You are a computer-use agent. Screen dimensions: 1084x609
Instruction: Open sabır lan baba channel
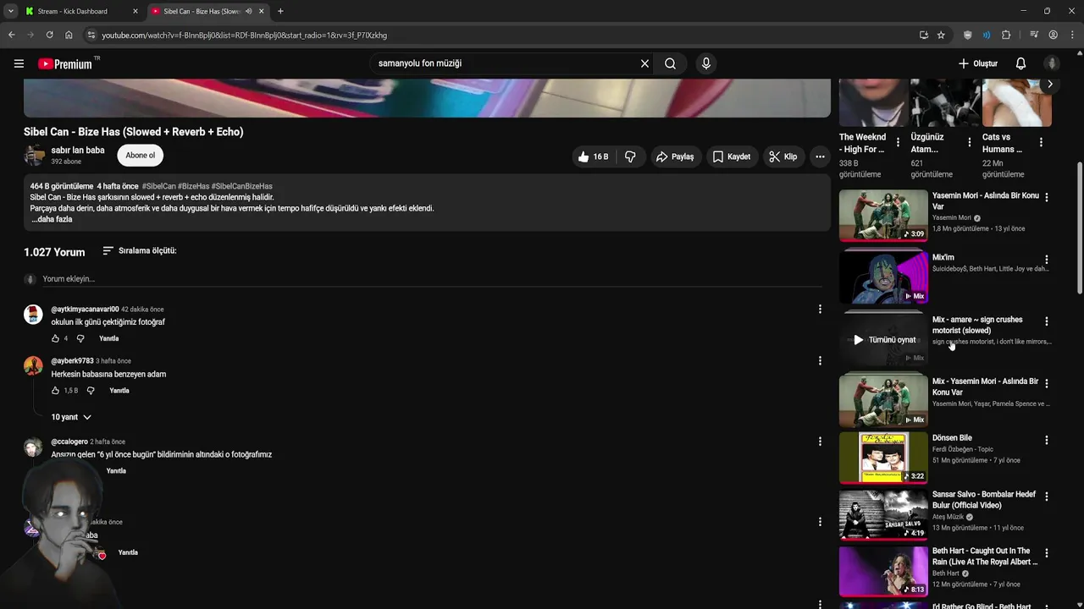(78, 151)
